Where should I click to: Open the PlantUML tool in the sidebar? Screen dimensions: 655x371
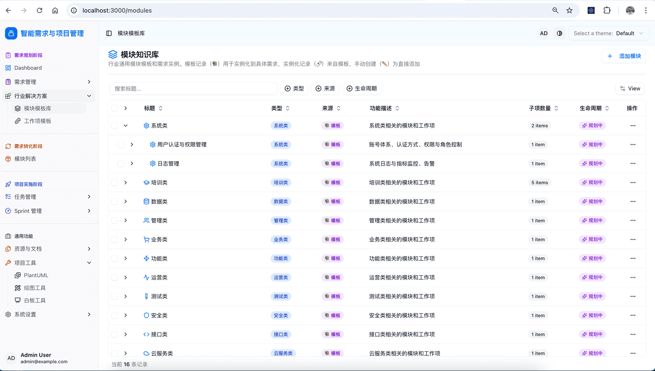click(x=36, y=275)
